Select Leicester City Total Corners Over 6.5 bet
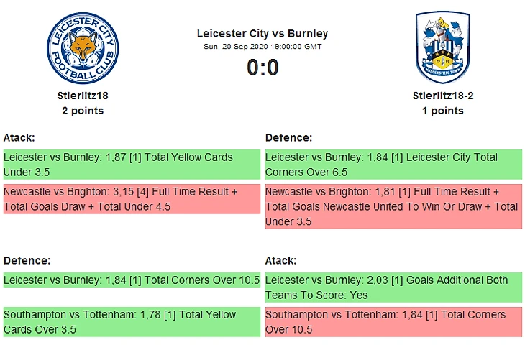The height and width of the screenshot is (345, 525). 393,165
